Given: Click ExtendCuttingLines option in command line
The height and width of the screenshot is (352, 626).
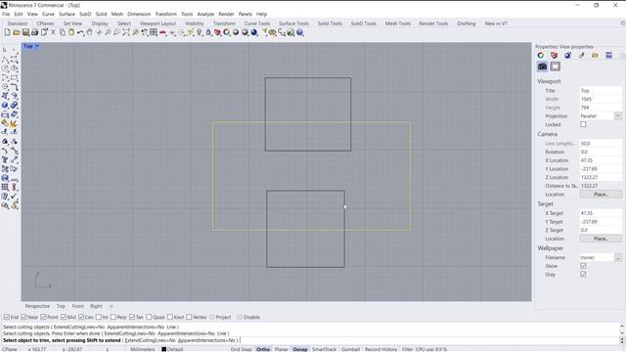Looking at the screenshot, I should point(150,340).
